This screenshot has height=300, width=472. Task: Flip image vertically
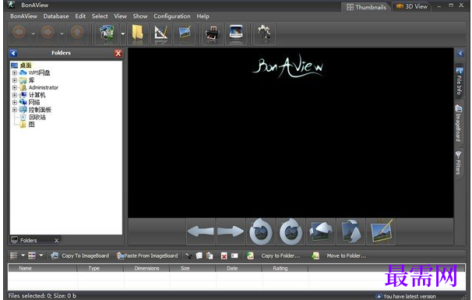click(350, 231)
